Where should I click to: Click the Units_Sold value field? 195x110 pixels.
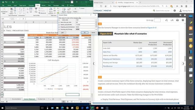pyautogui.click(x=85, y=20)
